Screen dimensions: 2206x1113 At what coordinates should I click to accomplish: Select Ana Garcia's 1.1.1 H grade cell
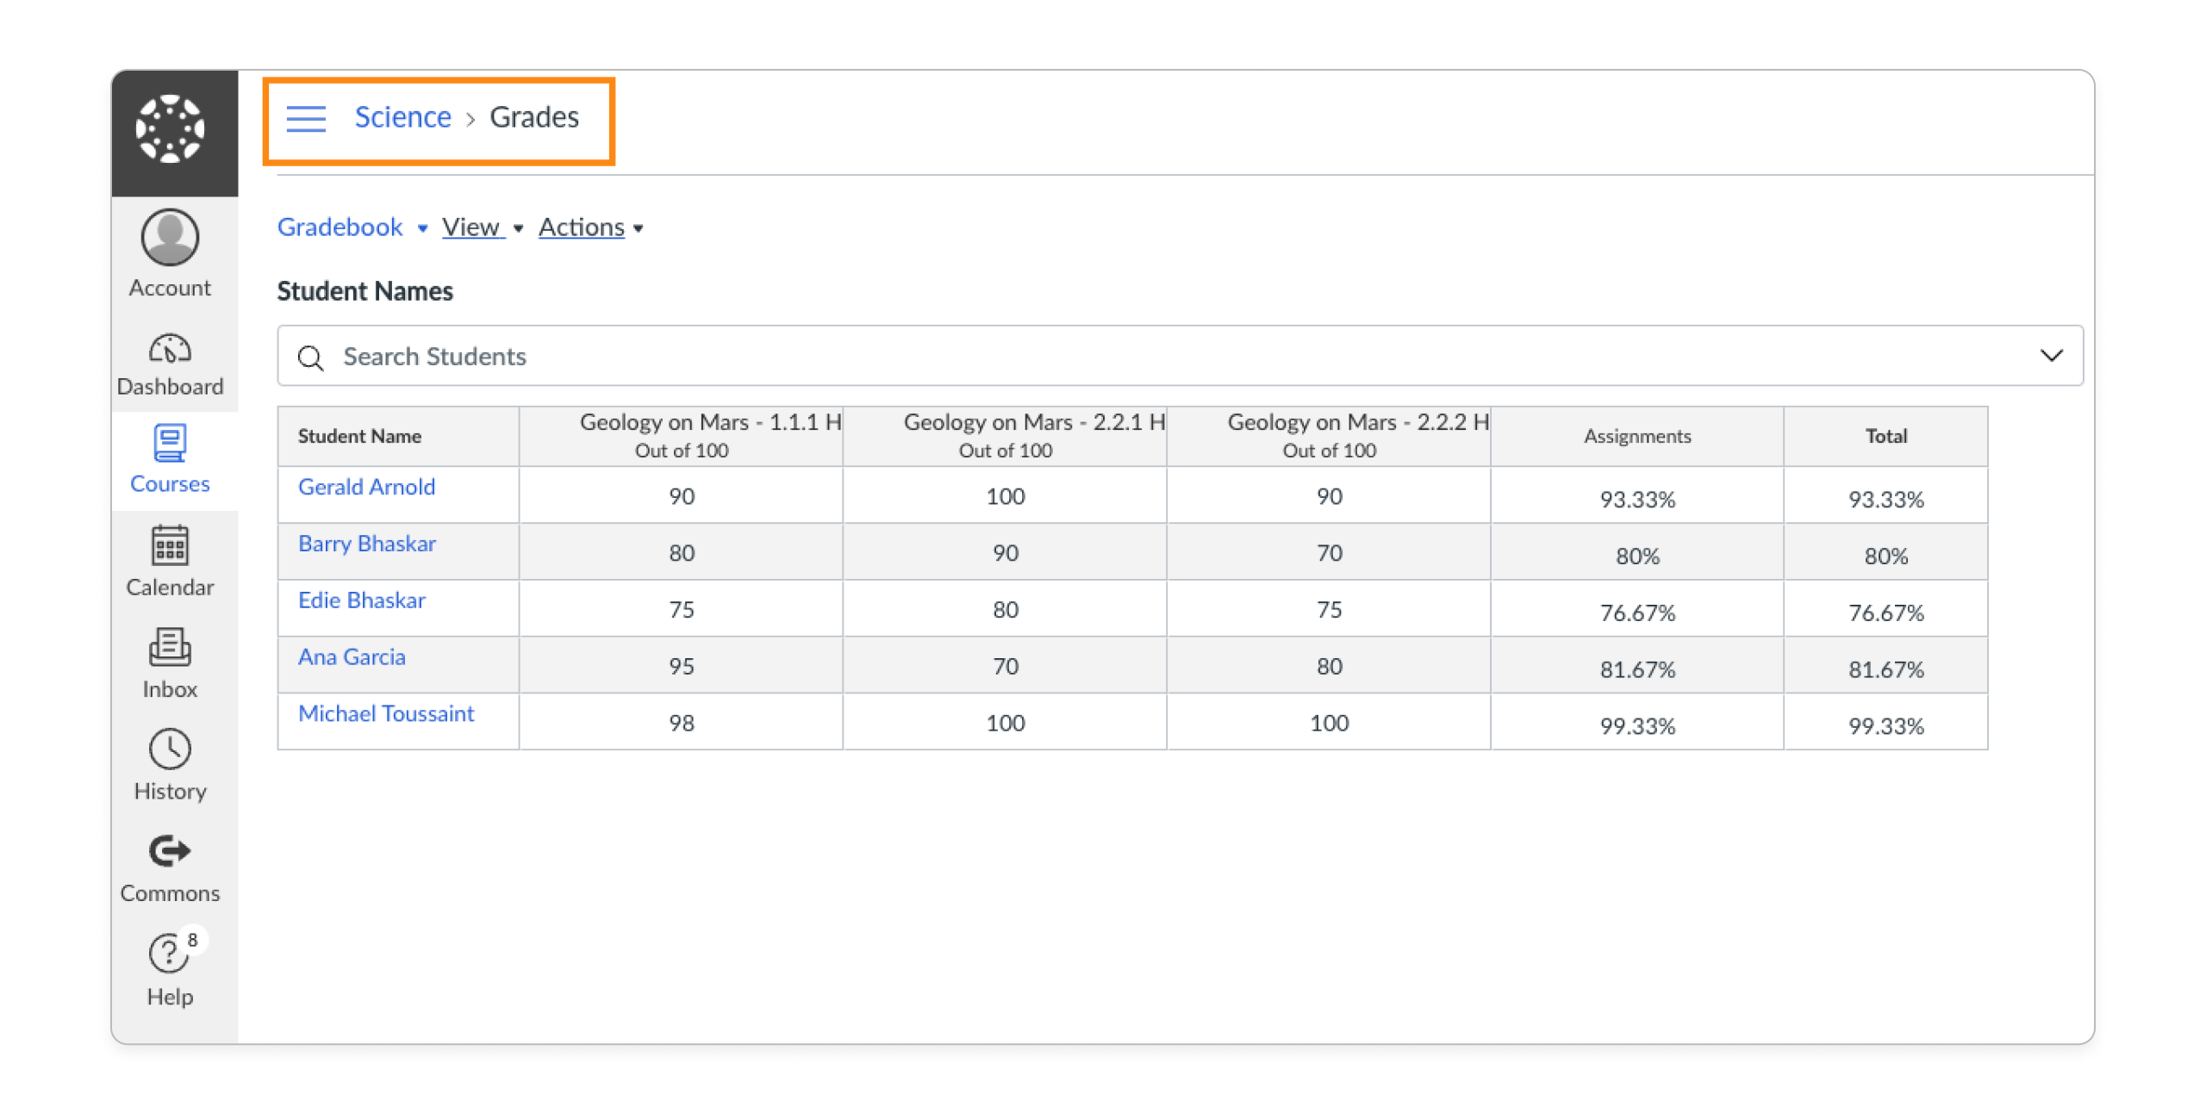coord(681,666)
